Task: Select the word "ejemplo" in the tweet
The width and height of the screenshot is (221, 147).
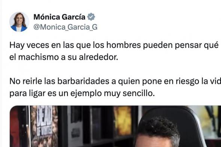Action: pos(86,94)
